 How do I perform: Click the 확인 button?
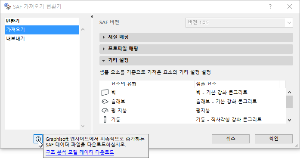pos(274,139)
